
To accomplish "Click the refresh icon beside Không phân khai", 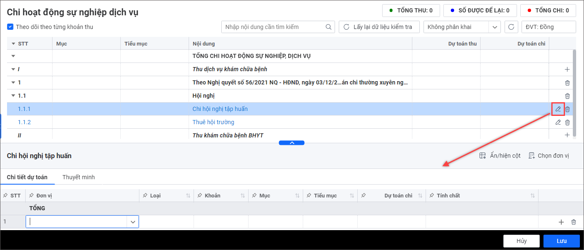I will click(511, 27).
